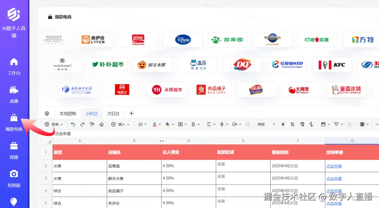Click the 良品铺子 store name cell
This screenshot has height=208, width=379.
point(134,191)
